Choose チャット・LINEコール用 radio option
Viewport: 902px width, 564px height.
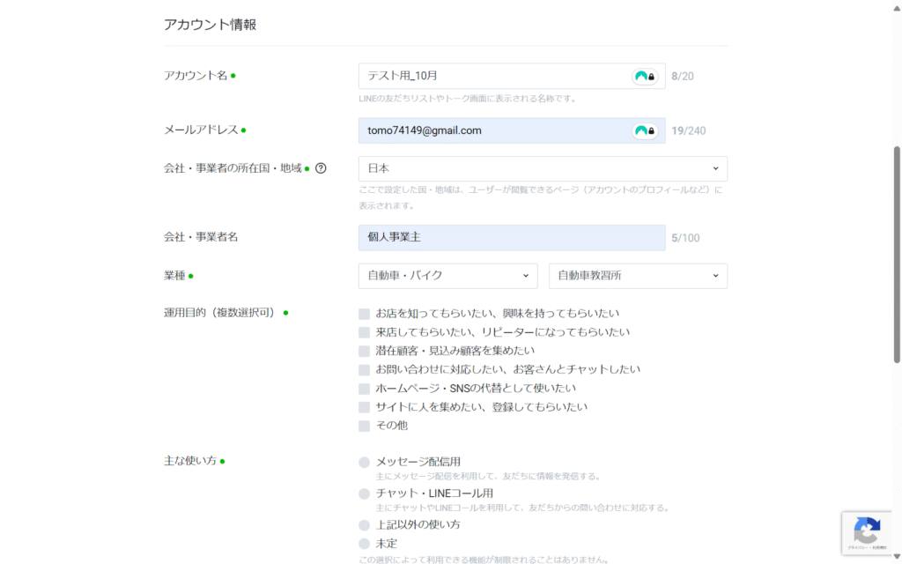click(365, 493)
